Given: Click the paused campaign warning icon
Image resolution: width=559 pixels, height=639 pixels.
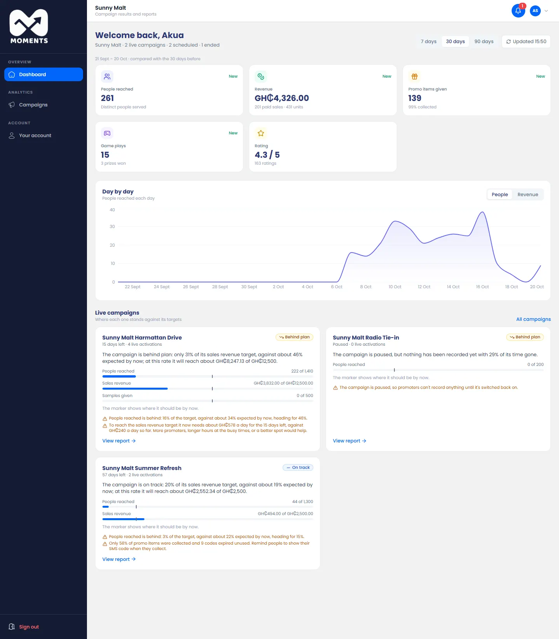Looking at the screenshot, I should [x=335, y=388].
